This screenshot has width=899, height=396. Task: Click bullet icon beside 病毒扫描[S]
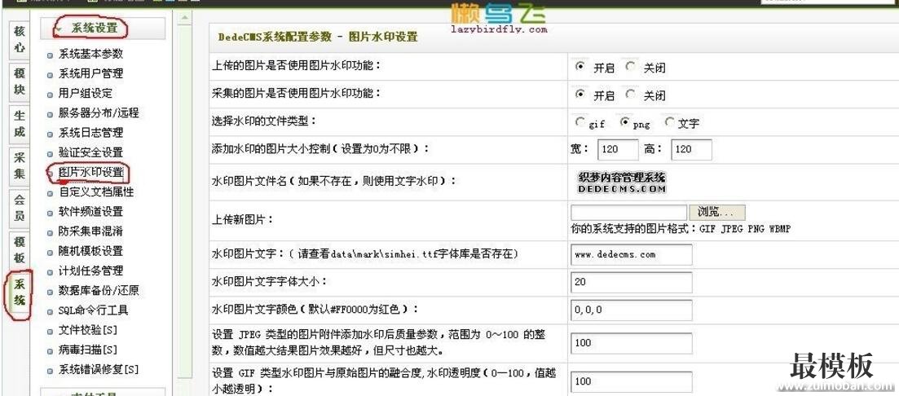(x=50, y=350)
